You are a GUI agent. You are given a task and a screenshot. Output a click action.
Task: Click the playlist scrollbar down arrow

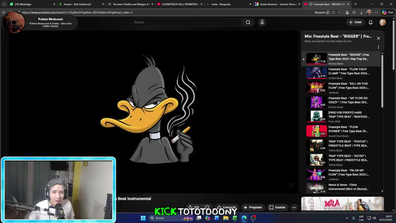382,191
